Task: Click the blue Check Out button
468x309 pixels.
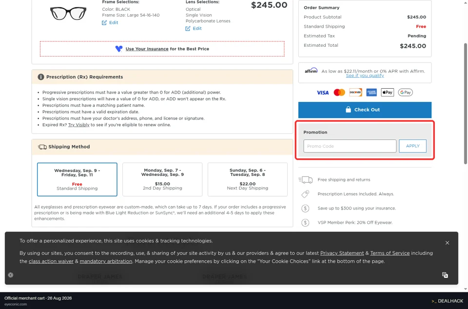Action: [365, 110]
